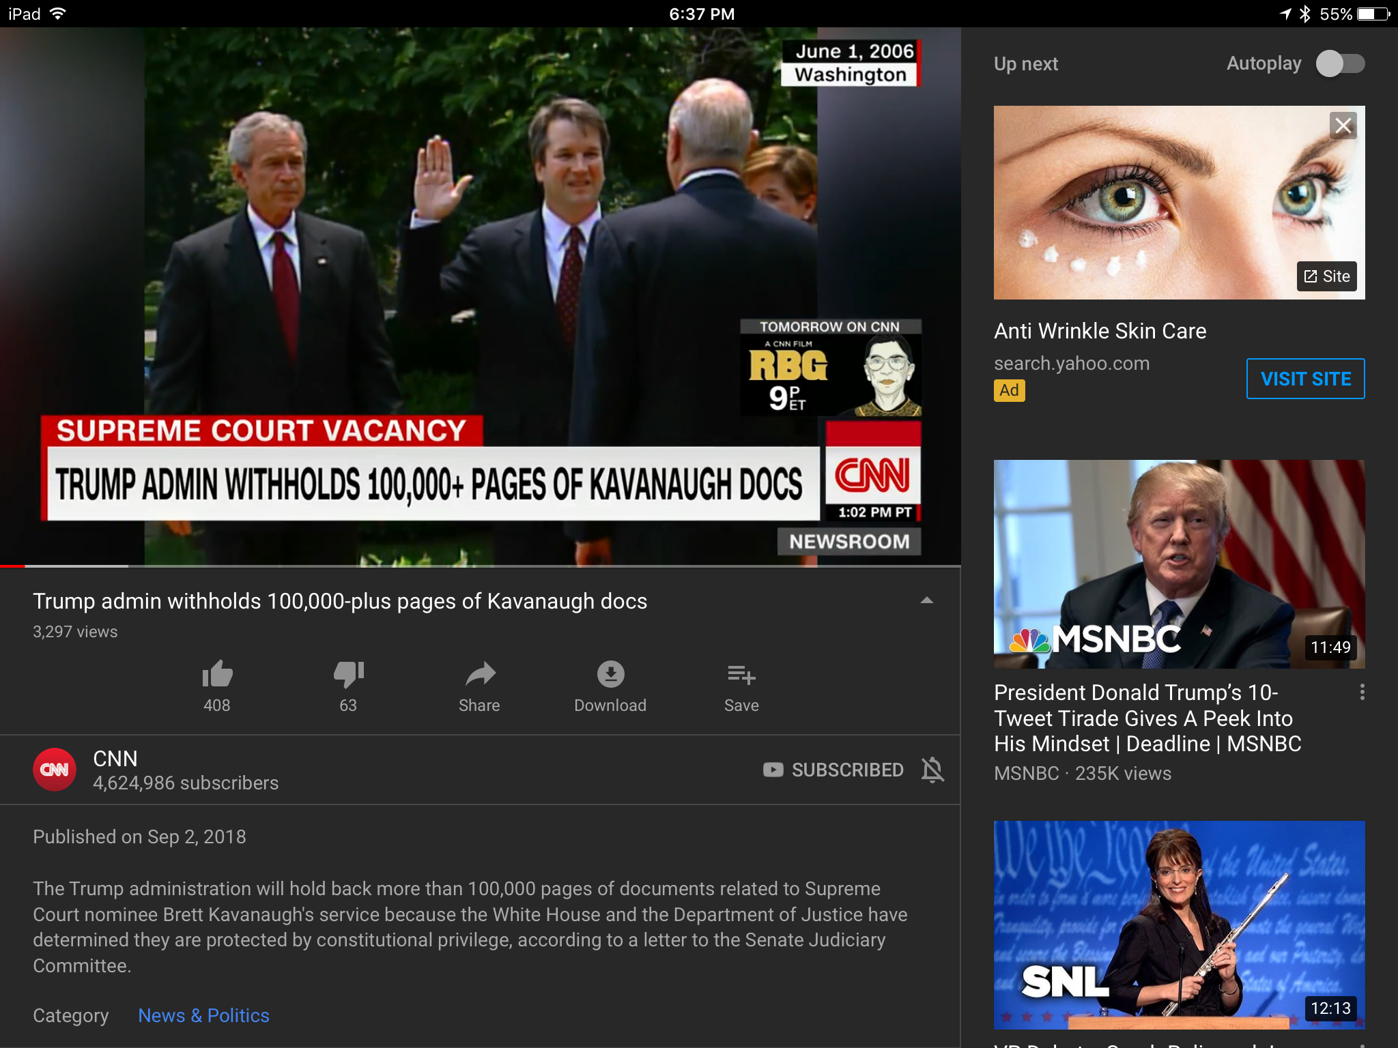
Task: Tap the Download icon
Action: point(610,674)
